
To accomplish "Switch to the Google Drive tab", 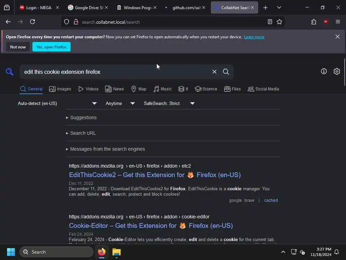I will [x=87, y=8].
